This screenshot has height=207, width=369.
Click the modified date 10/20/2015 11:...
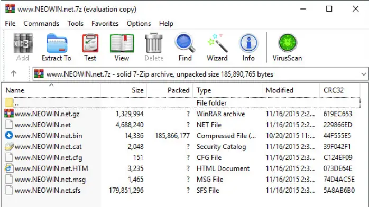pos(290,136)
